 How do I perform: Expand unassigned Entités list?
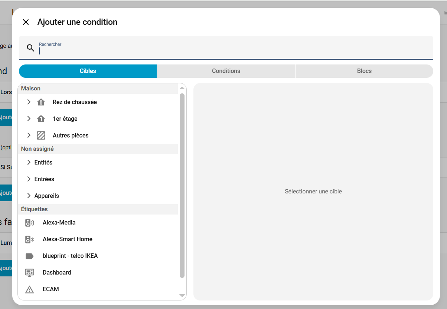29,162
